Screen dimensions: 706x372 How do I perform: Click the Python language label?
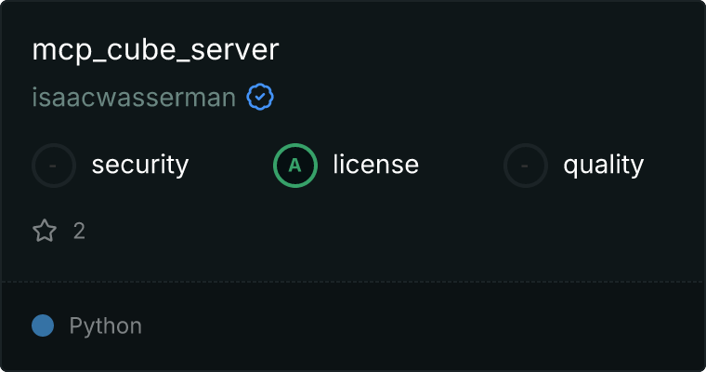click(x=105, y=326)
